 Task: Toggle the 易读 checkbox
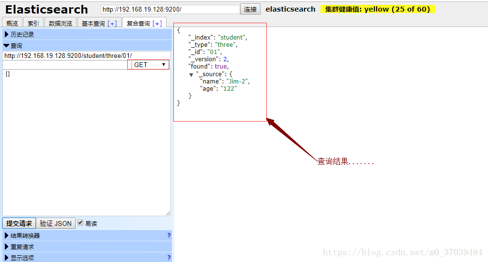point(80,222)
